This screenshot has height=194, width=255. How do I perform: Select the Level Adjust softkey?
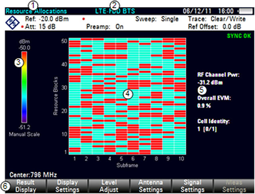click(x=109, y=186)
